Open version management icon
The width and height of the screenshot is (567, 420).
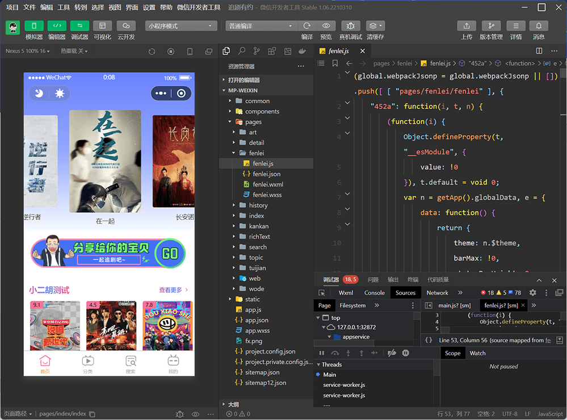pyautogui.click(x=491, y=26)
